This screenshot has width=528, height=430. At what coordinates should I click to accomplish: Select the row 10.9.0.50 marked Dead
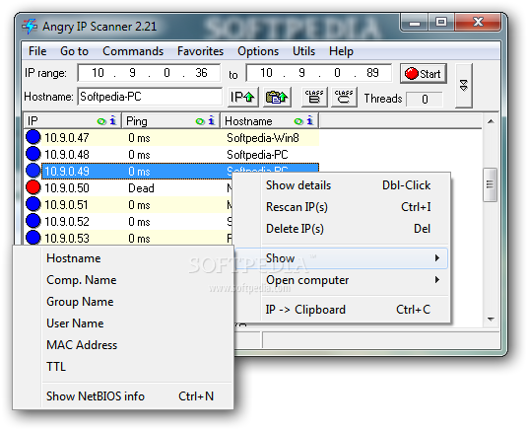(128, 187)
